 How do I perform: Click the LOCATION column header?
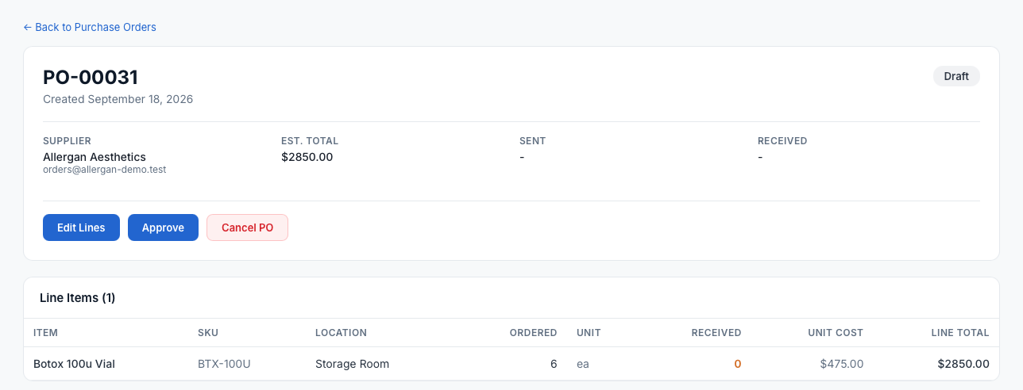(341, 333)
